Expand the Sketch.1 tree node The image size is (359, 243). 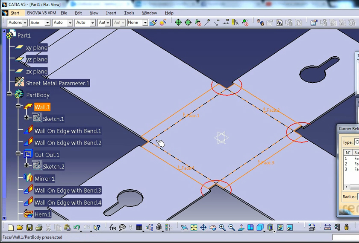tap(27, 118)
